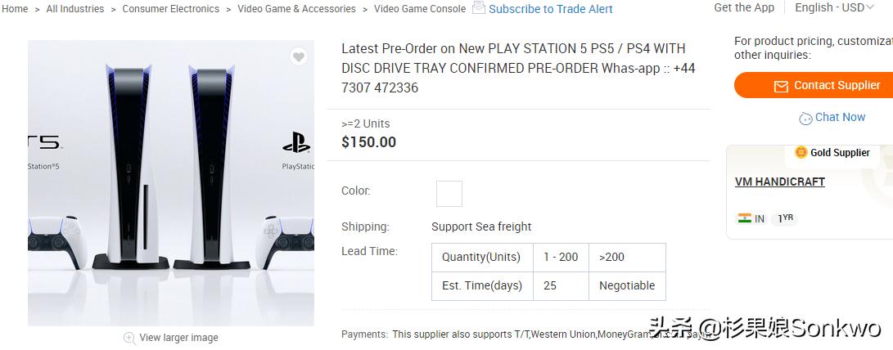Click Get the App link

744,7
